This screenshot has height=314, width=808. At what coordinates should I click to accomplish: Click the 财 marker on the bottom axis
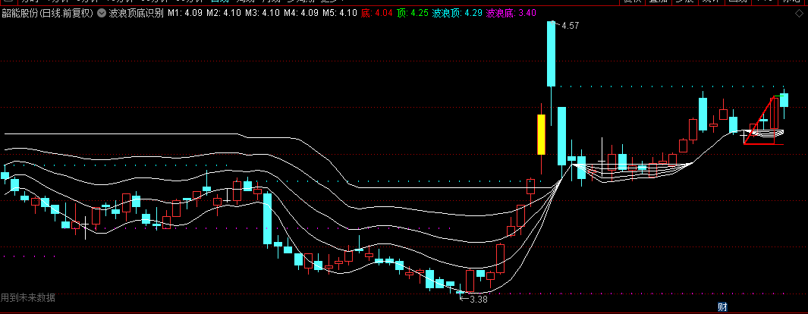(722, 307)
